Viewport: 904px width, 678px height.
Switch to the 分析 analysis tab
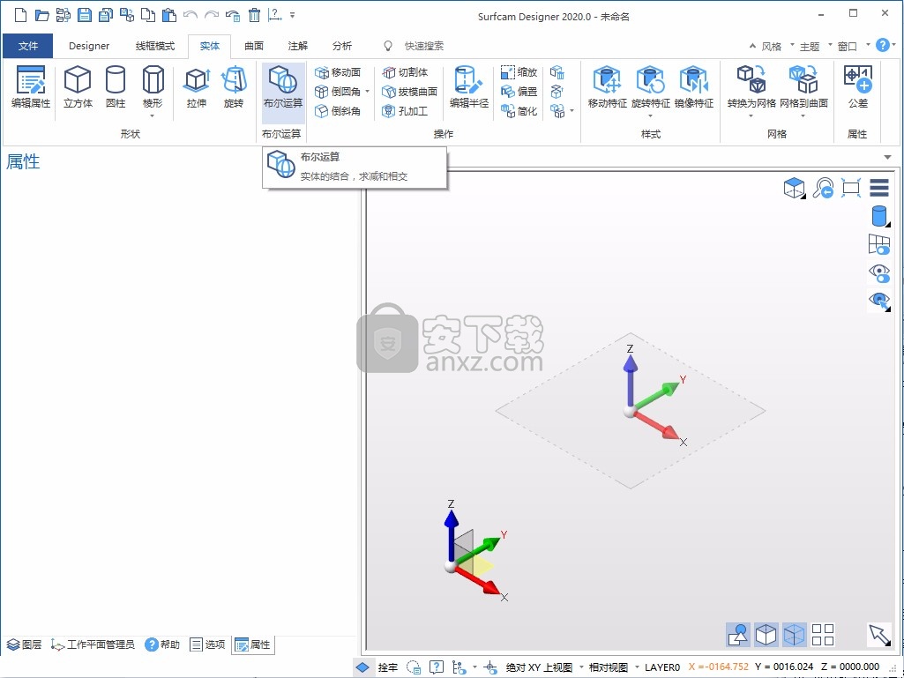pos(342,46)
